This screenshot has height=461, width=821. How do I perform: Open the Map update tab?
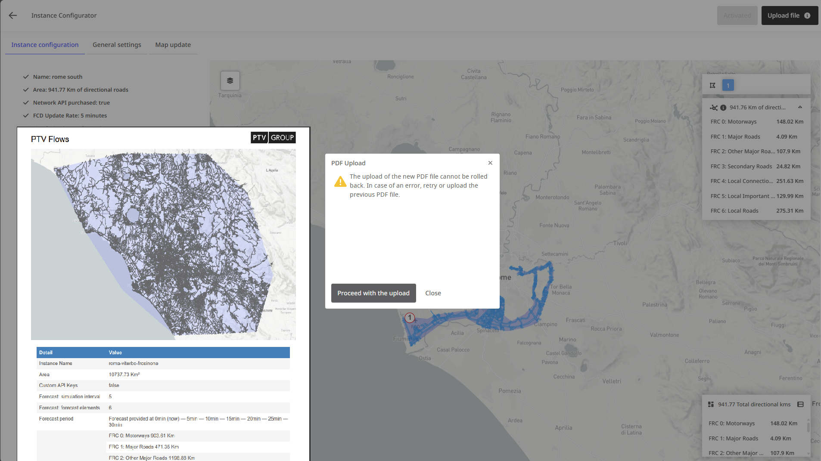(x=173, y=45)
